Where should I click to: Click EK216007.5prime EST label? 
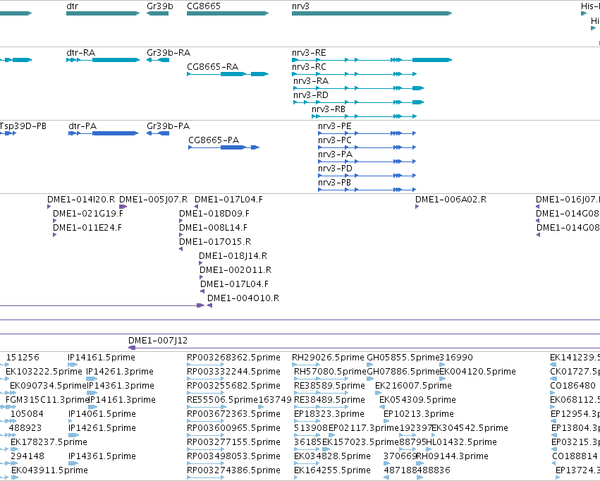pos(413,386)
